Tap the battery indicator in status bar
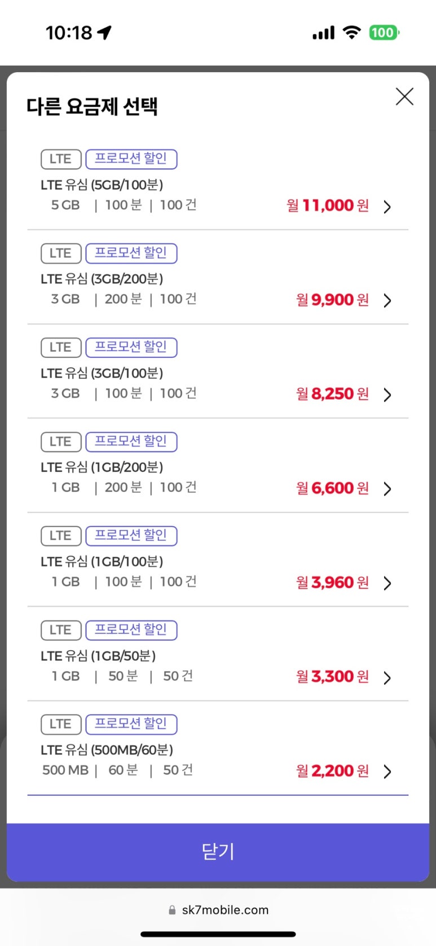436x946 pixels. pos(384,33)
